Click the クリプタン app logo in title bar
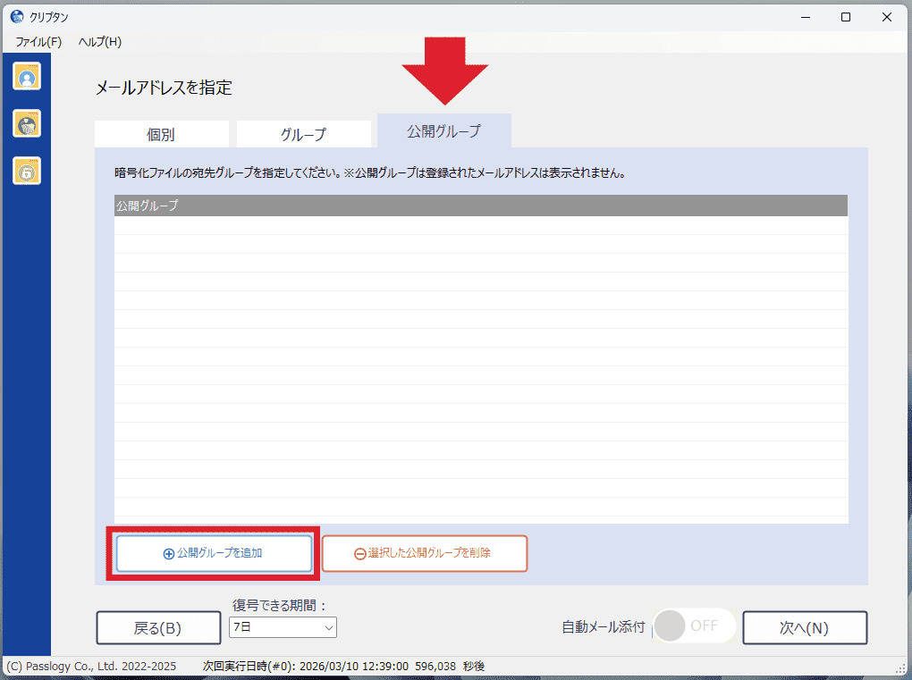 pos(16,17)
